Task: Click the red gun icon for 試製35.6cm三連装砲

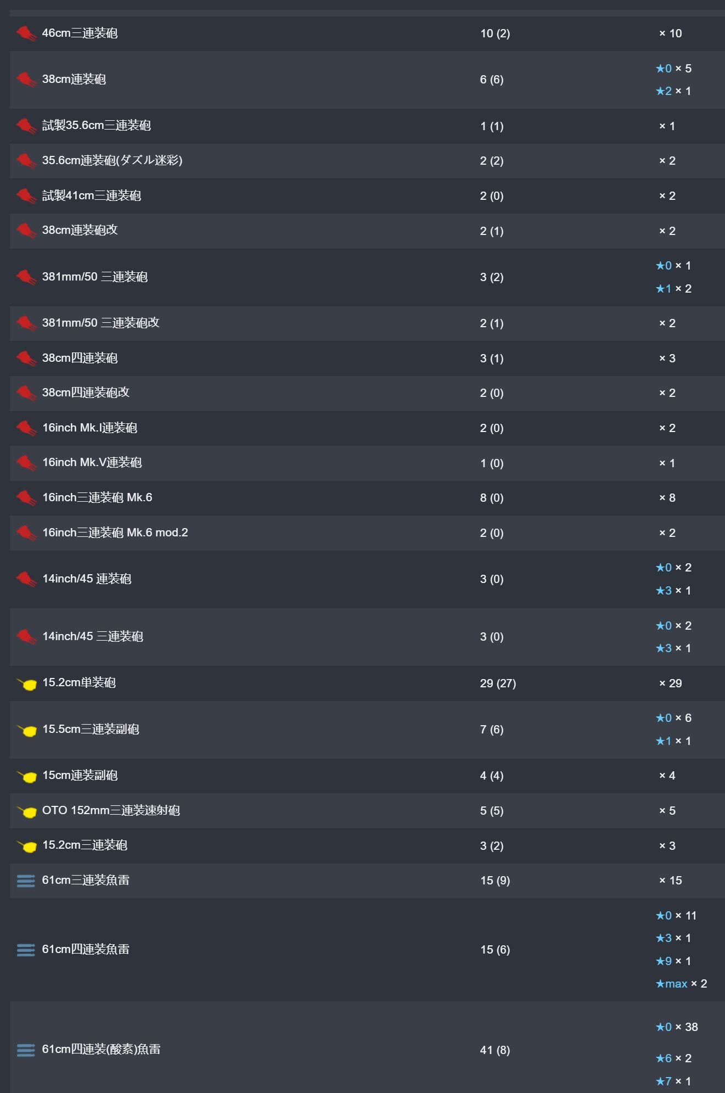Action: coord(26,126)
